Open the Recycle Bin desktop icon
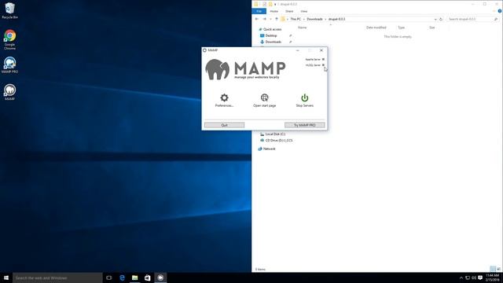Image resolution: width=503 pixels, height=283 pixels. click(x=9, y=11)
